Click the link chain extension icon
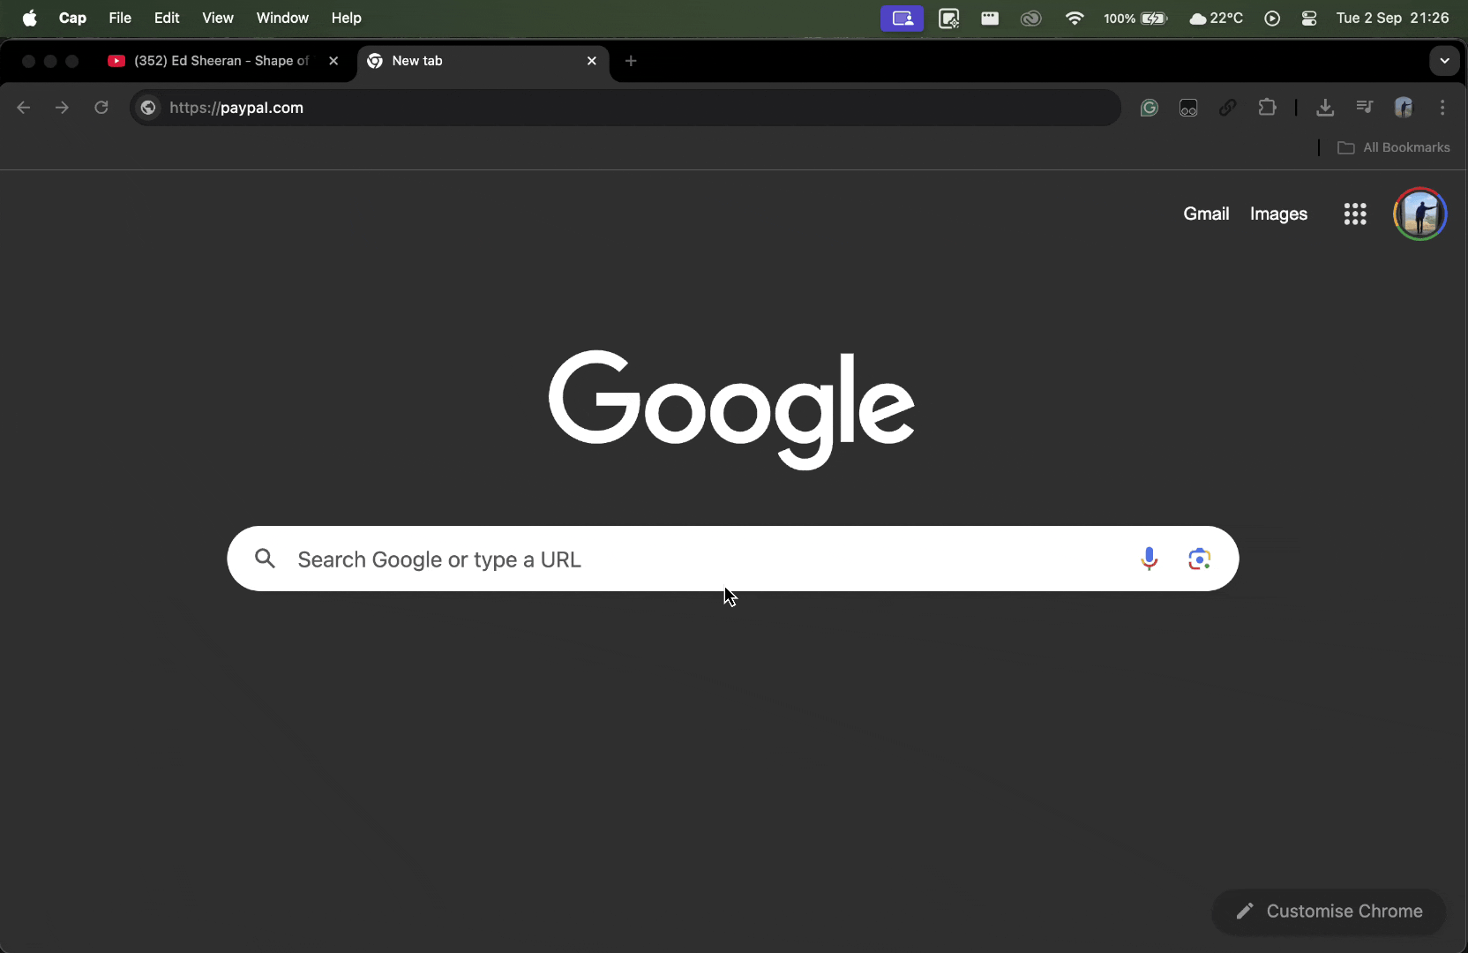Screen dimensions: 1468x953 [x=1227, y=108]
